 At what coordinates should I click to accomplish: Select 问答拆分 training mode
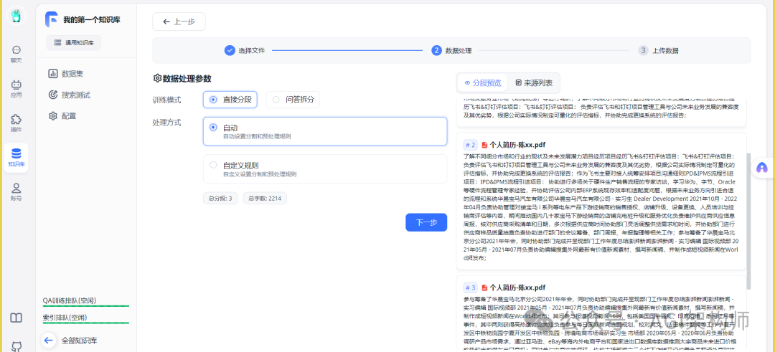[x=293, y=100]
